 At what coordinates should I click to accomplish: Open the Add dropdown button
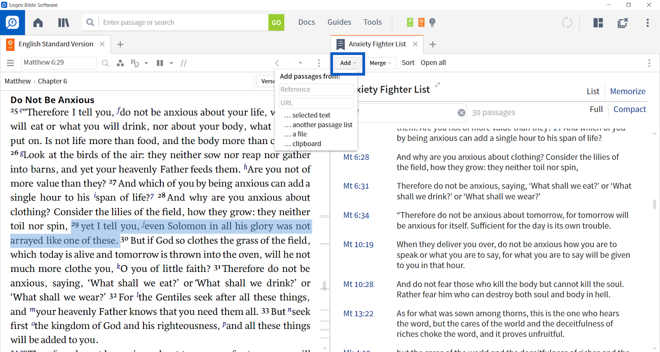pyautogui.click(x=347, y=63)
